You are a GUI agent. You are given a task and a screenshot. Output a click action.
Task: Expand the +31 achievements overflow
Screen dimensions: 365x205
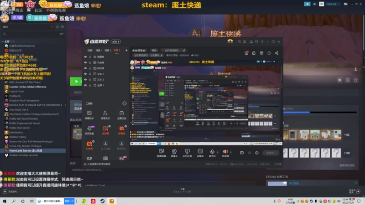click(x=347, y=134)
